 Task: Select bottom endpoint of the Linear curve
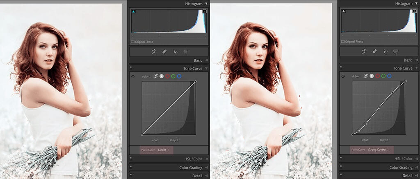click(x=142, y=135)
